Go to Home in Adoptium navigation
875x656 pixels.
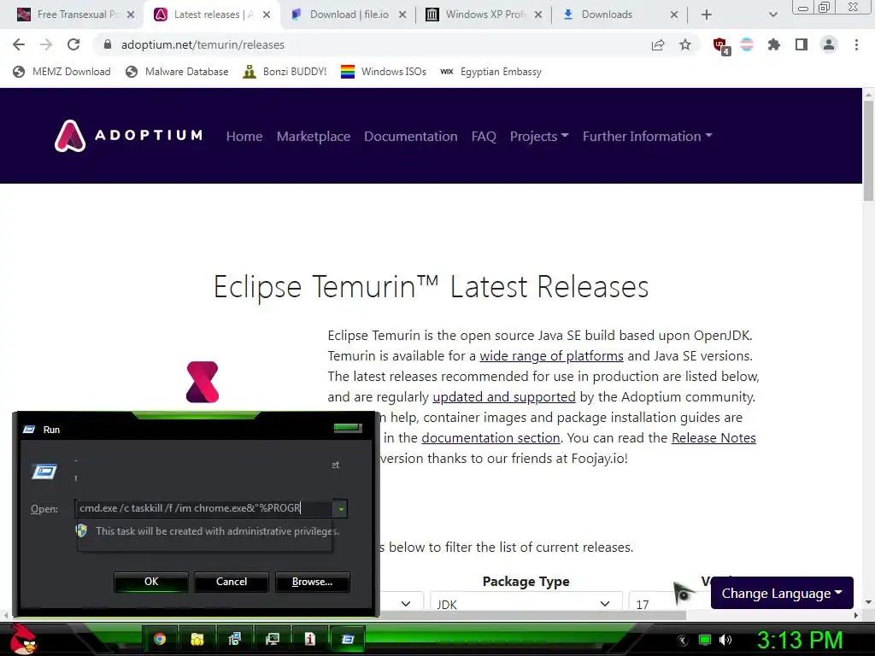[x=244, y=136]
